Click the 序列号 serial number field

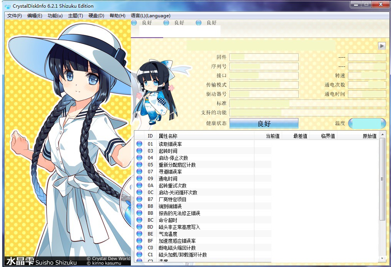pos(264,66)
